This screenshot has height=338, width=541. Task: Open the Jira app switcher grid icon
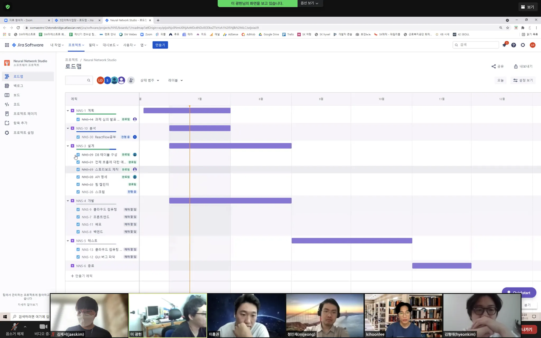coord(7,45)
